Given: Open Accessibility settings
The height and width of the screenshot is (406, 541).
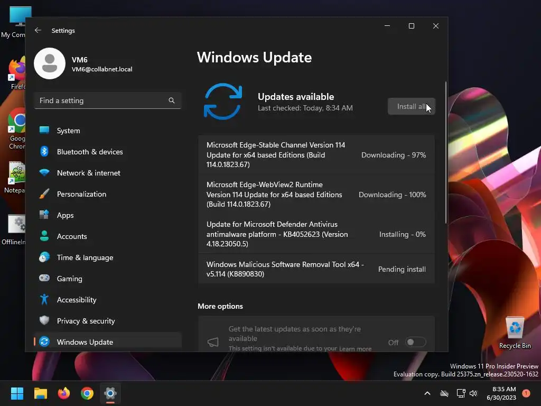Looking at the screenshot, I should coord(108,300).
